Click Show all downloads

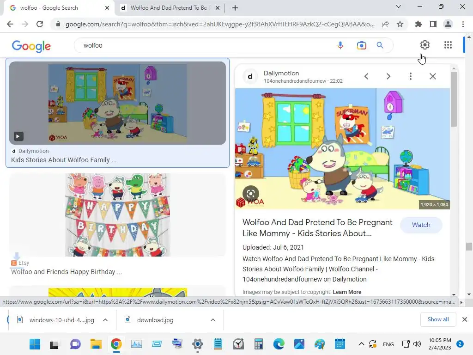[438, 319]
